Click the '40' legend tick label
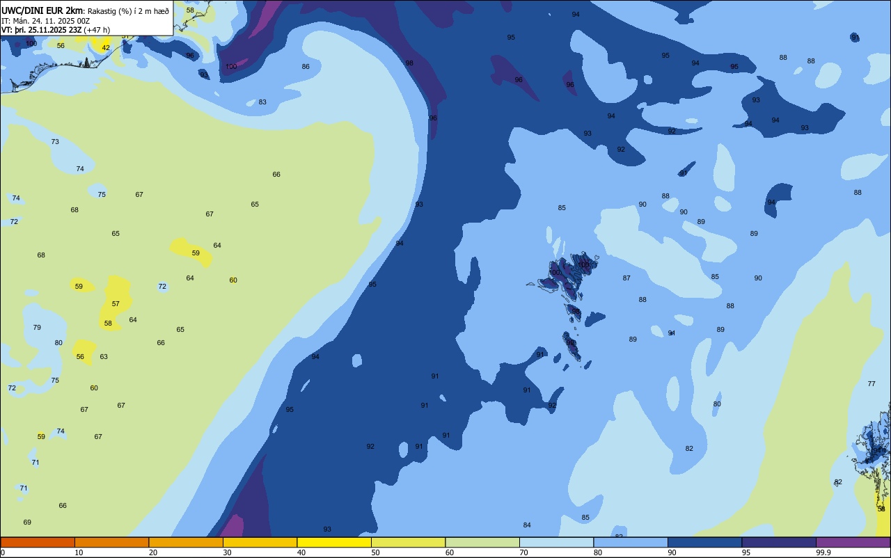Viewport: 891px width, 558px height. pyautogui.click(x=301, y=552)
